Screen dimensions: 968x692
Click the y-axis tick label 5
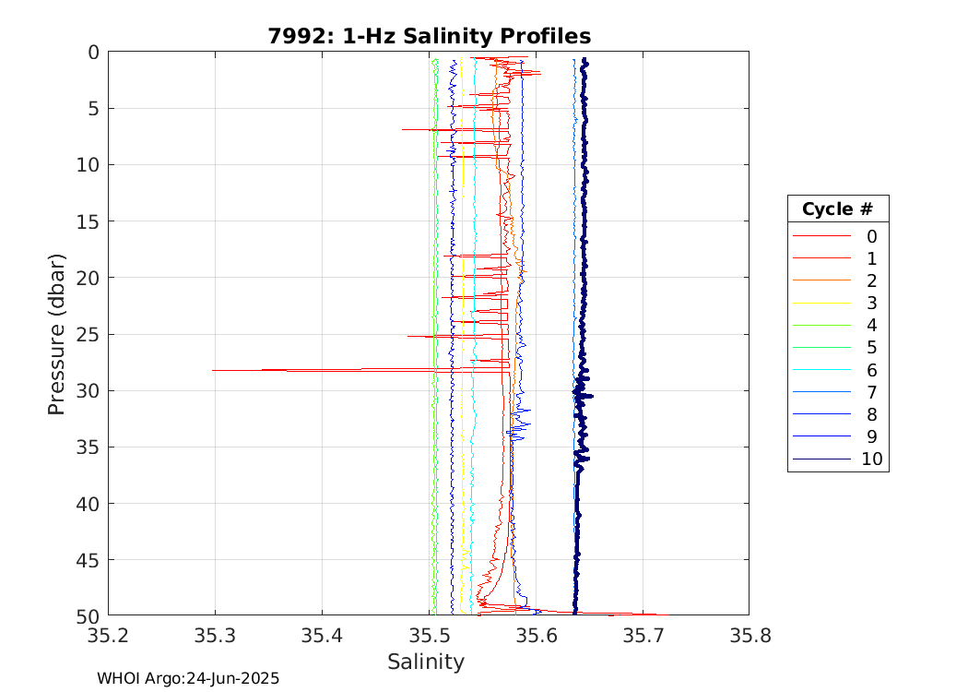click(x=94, y=109)
